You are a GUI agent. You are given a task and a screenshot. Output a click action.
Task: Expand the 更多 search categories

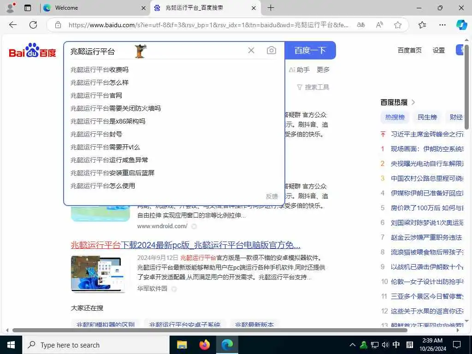[323, 70]
